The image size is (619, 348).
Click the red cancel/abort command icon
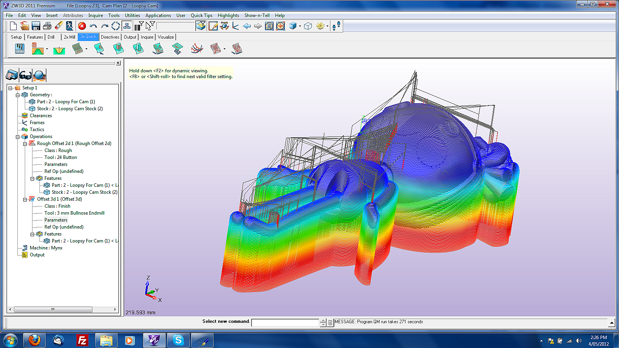point(82,26)
